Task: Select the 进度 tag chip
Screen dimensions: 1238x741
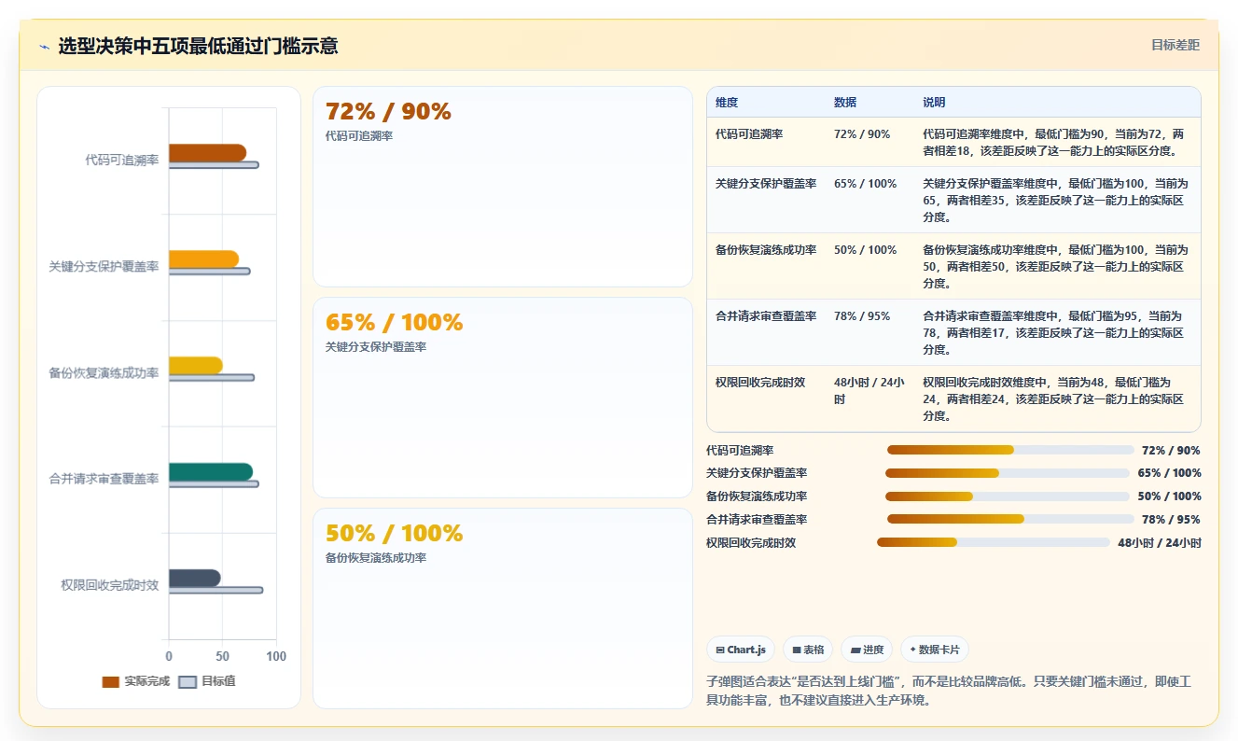Action: (867, 650)
